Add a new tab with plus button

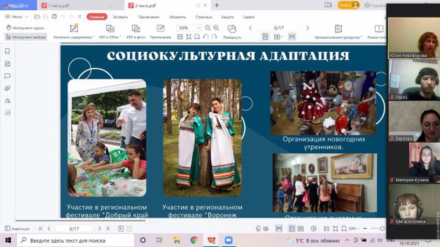coord(217,5)
